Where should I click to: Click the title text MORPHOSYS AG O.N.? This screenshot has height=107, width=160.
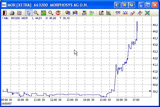(x=69, y=5)
